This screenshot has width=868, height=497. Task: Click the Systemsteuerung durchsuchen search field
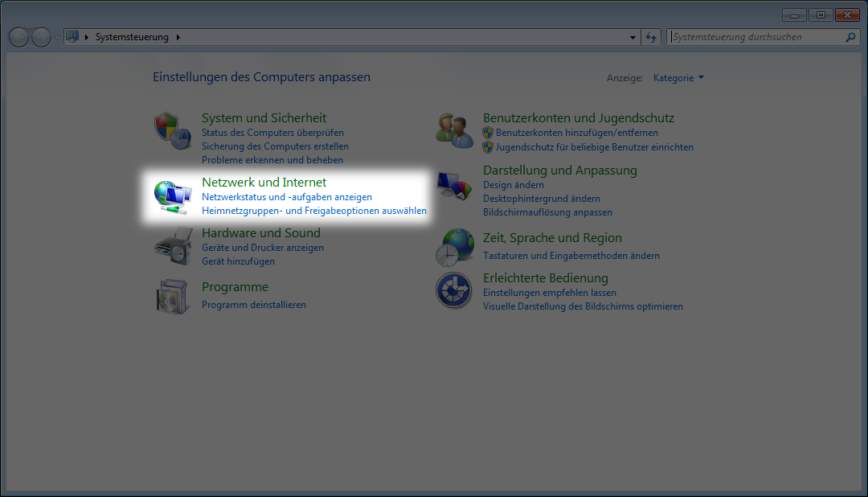click(x=755, y=37)
